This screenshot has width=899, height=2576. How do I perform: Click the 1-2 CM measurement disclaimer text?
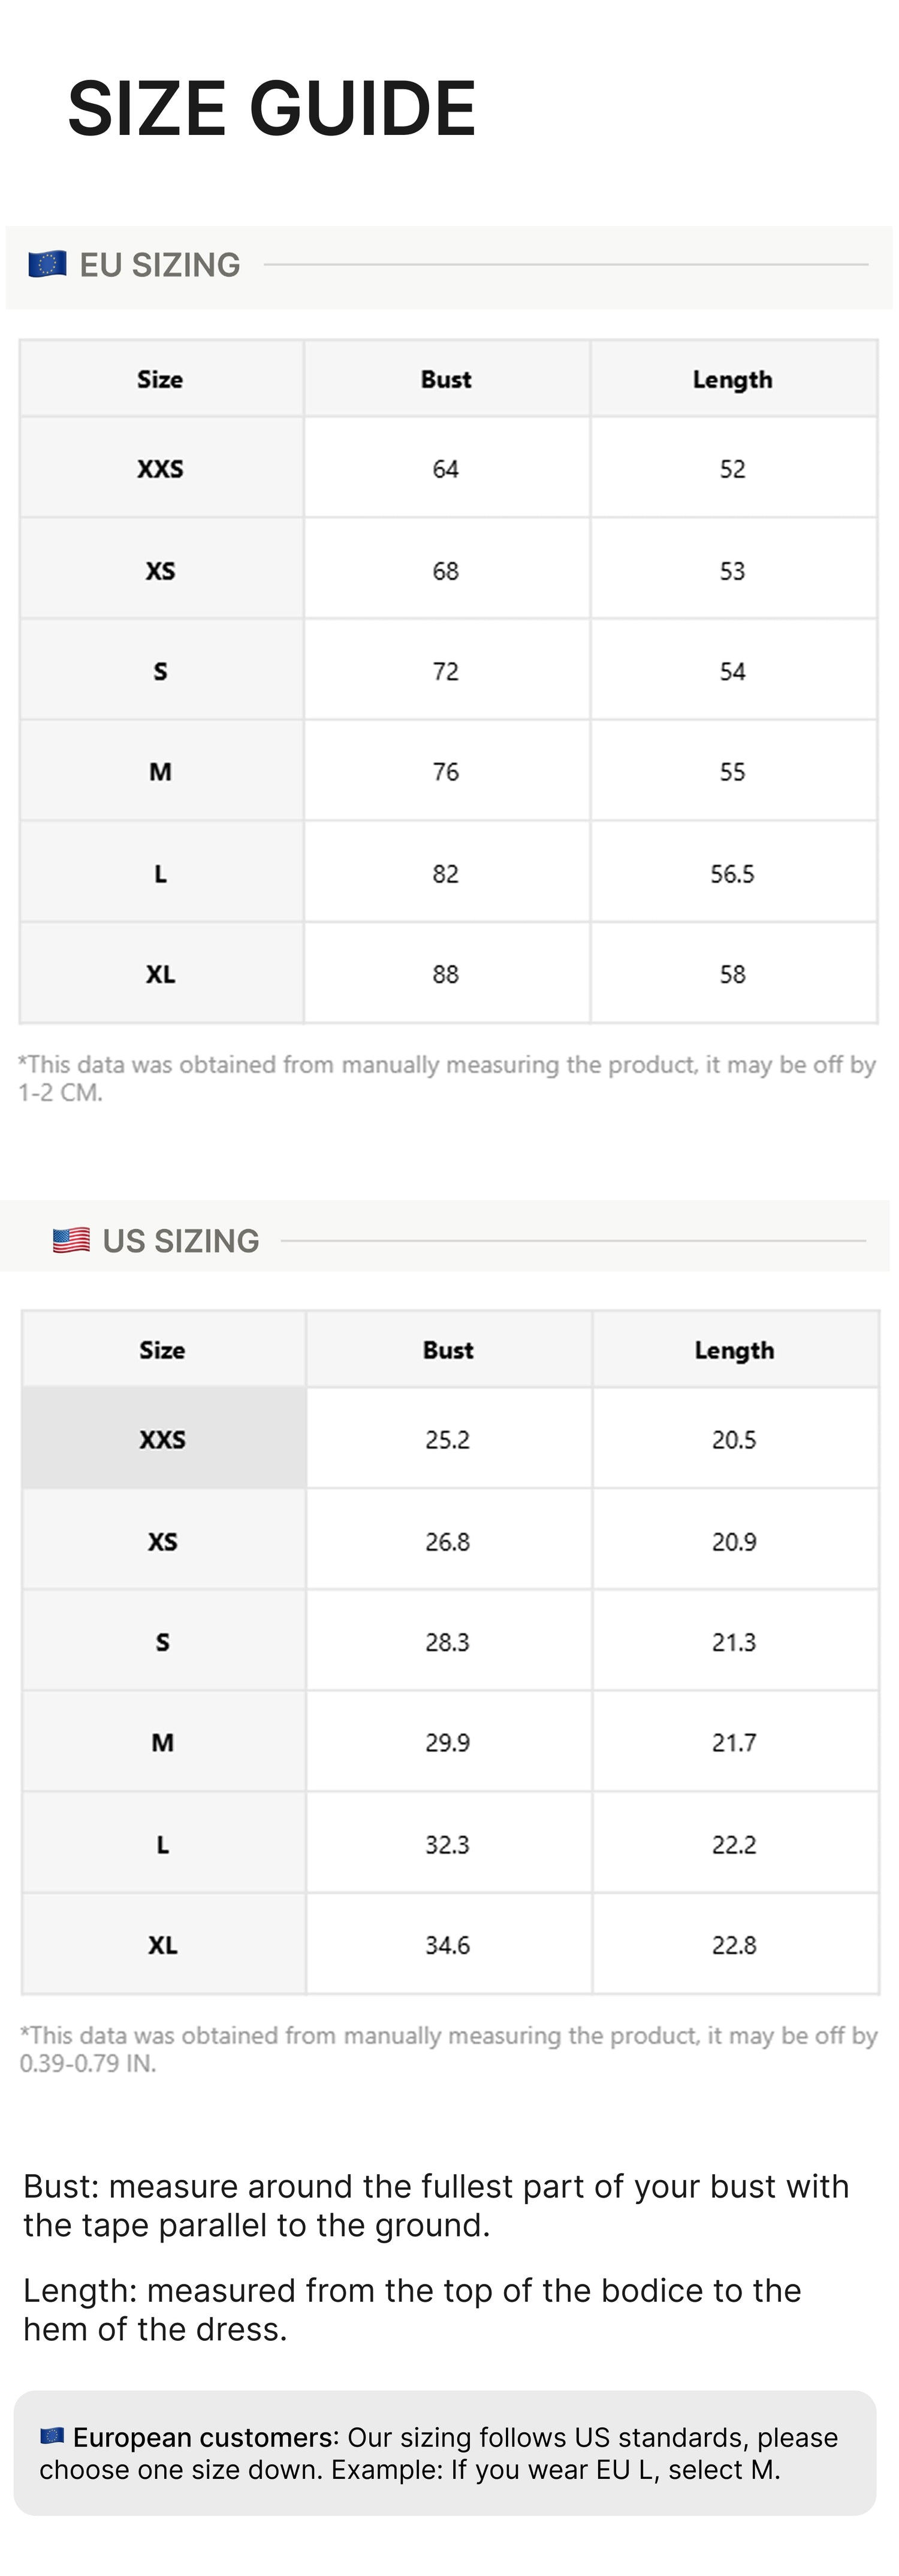point(447,1078)
